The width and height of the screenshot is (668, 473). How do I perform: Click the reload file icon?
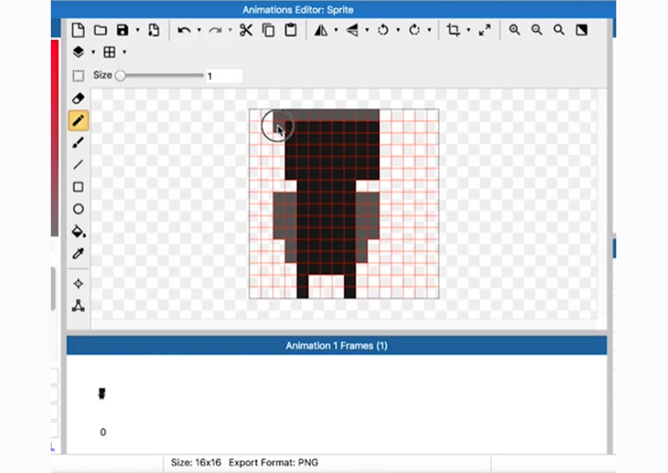point(153,31)
